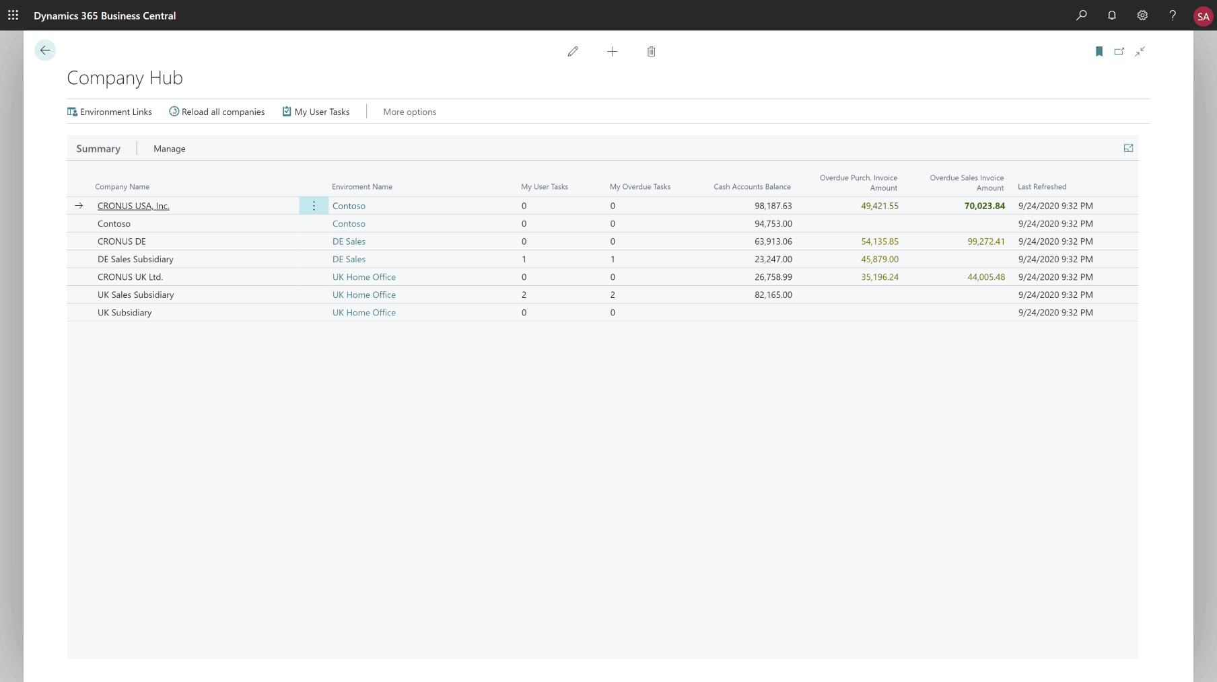Sort by Company Name column header

pyautogui.click(x=122, y=186)
